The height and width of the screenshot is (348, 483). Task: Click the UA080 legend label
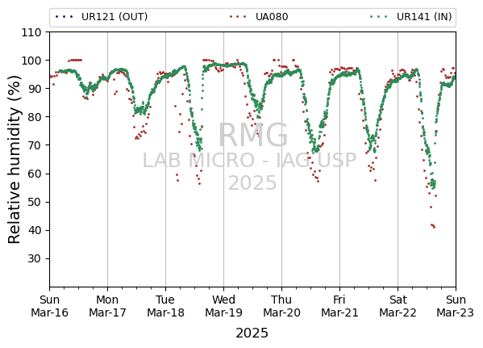272,17
